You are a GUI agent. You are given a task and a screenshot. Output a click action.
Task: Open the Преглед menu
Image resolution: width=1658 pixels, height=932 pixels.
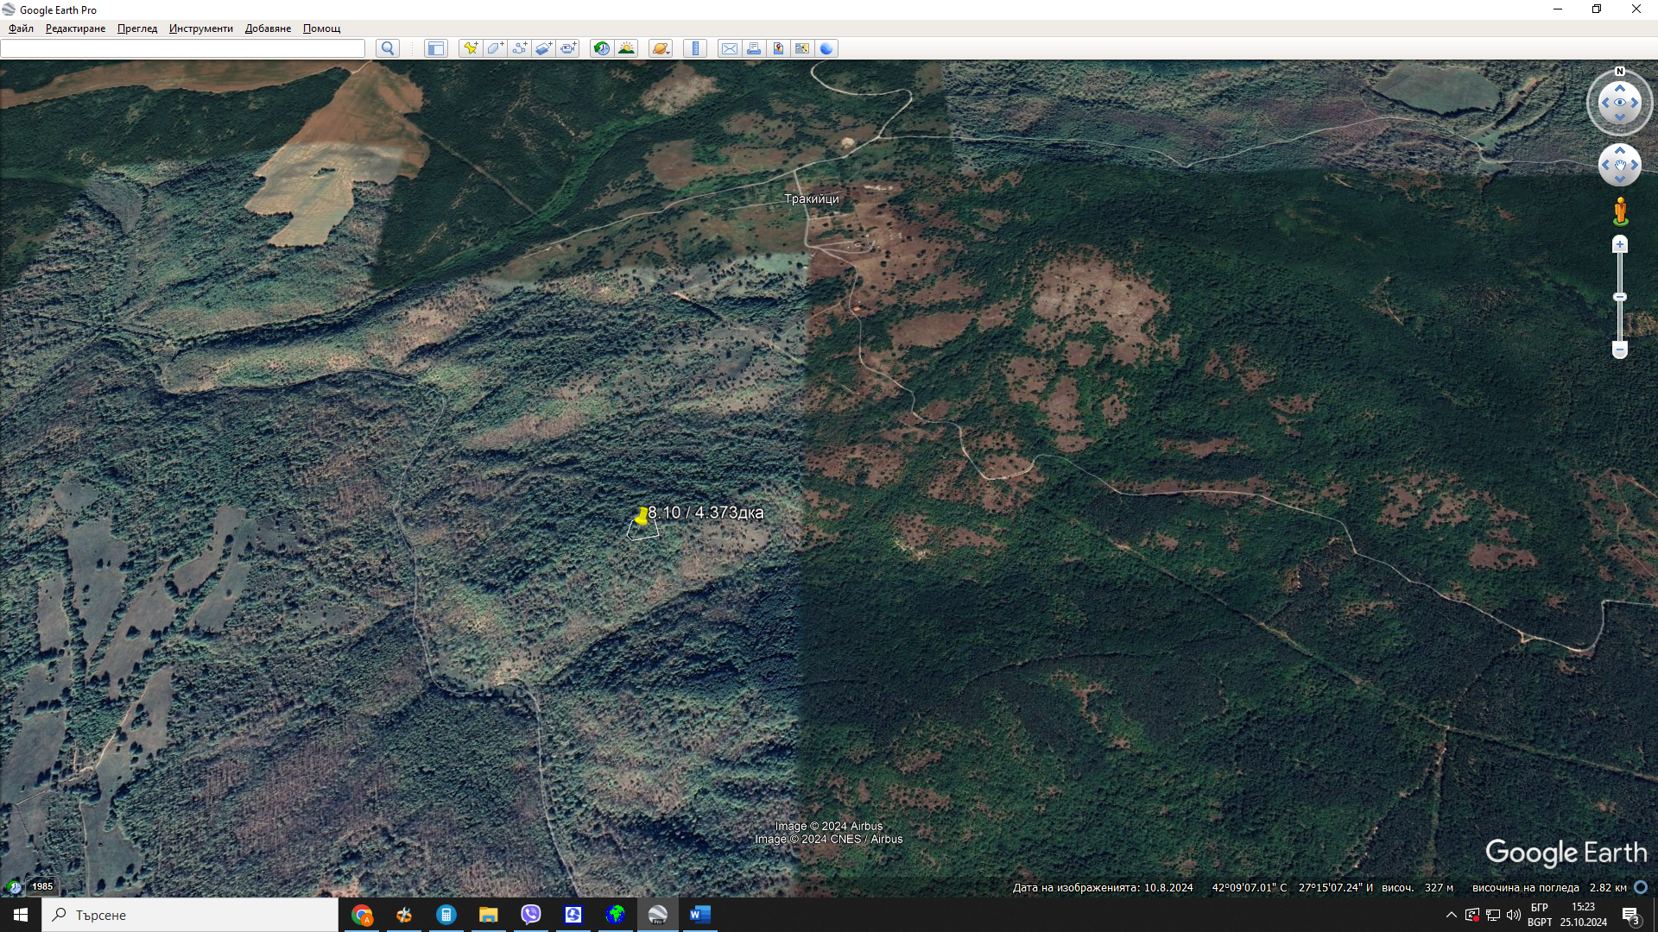(137, 28)
